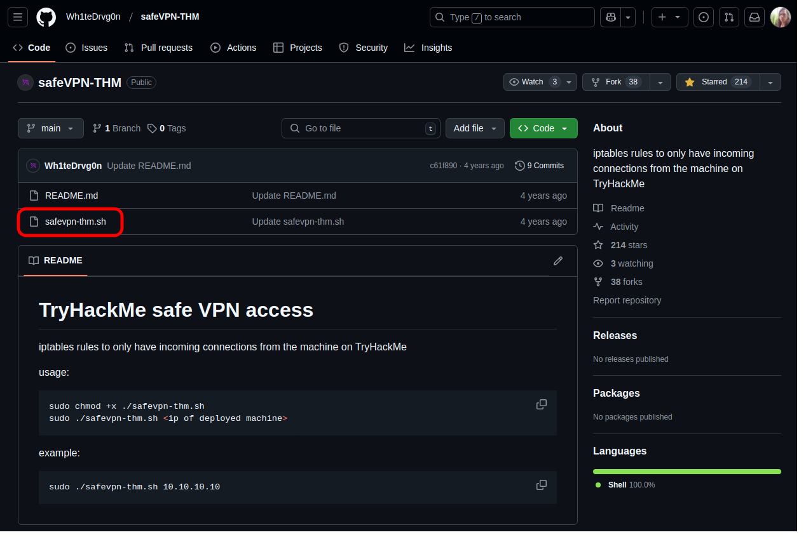The width and height of the screenshot is (806, 537).
Task: Switch to the Actions tab
Action: pyautogui.click(x=233, y=48)
